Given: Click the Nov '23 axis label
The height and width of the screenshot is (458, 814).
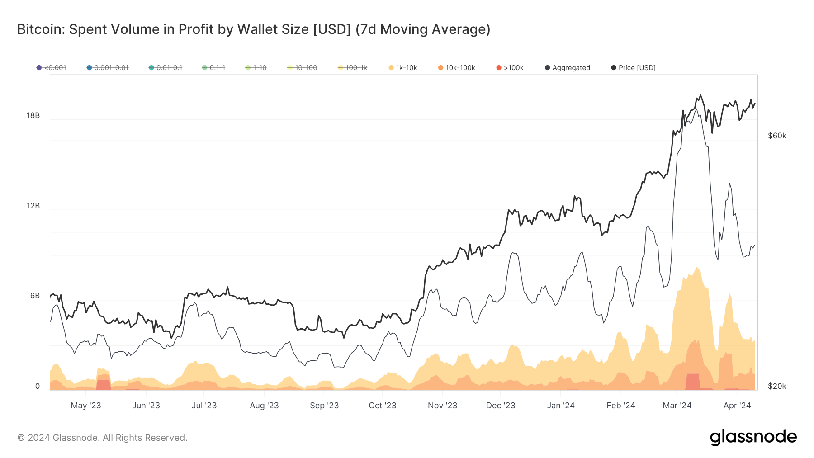Looking at the screenshot, I should 442,406.
